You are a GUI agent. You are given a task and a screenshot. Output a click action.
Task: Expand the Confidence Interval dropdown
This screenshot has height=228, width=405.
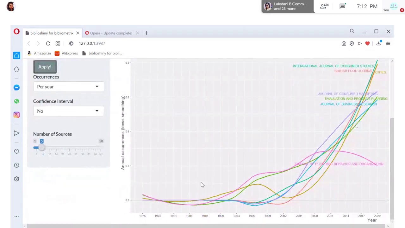68,111
